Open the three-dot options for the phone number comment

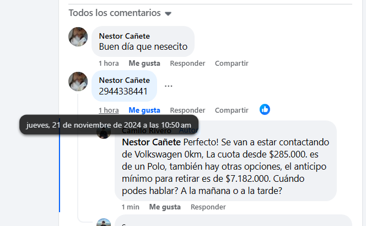coord(169,86)
